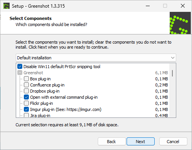Enable the Box plug-in checkbox

(26, 79)
